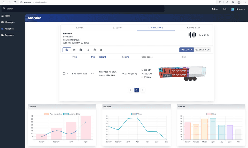Click the '46.23 M³ (51 %)' volume cell

tap(129, 73)
